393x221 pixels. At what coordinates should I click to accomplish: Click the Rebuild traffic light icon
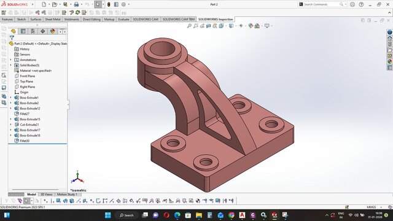pyautogui.click(x=109, y=4)
